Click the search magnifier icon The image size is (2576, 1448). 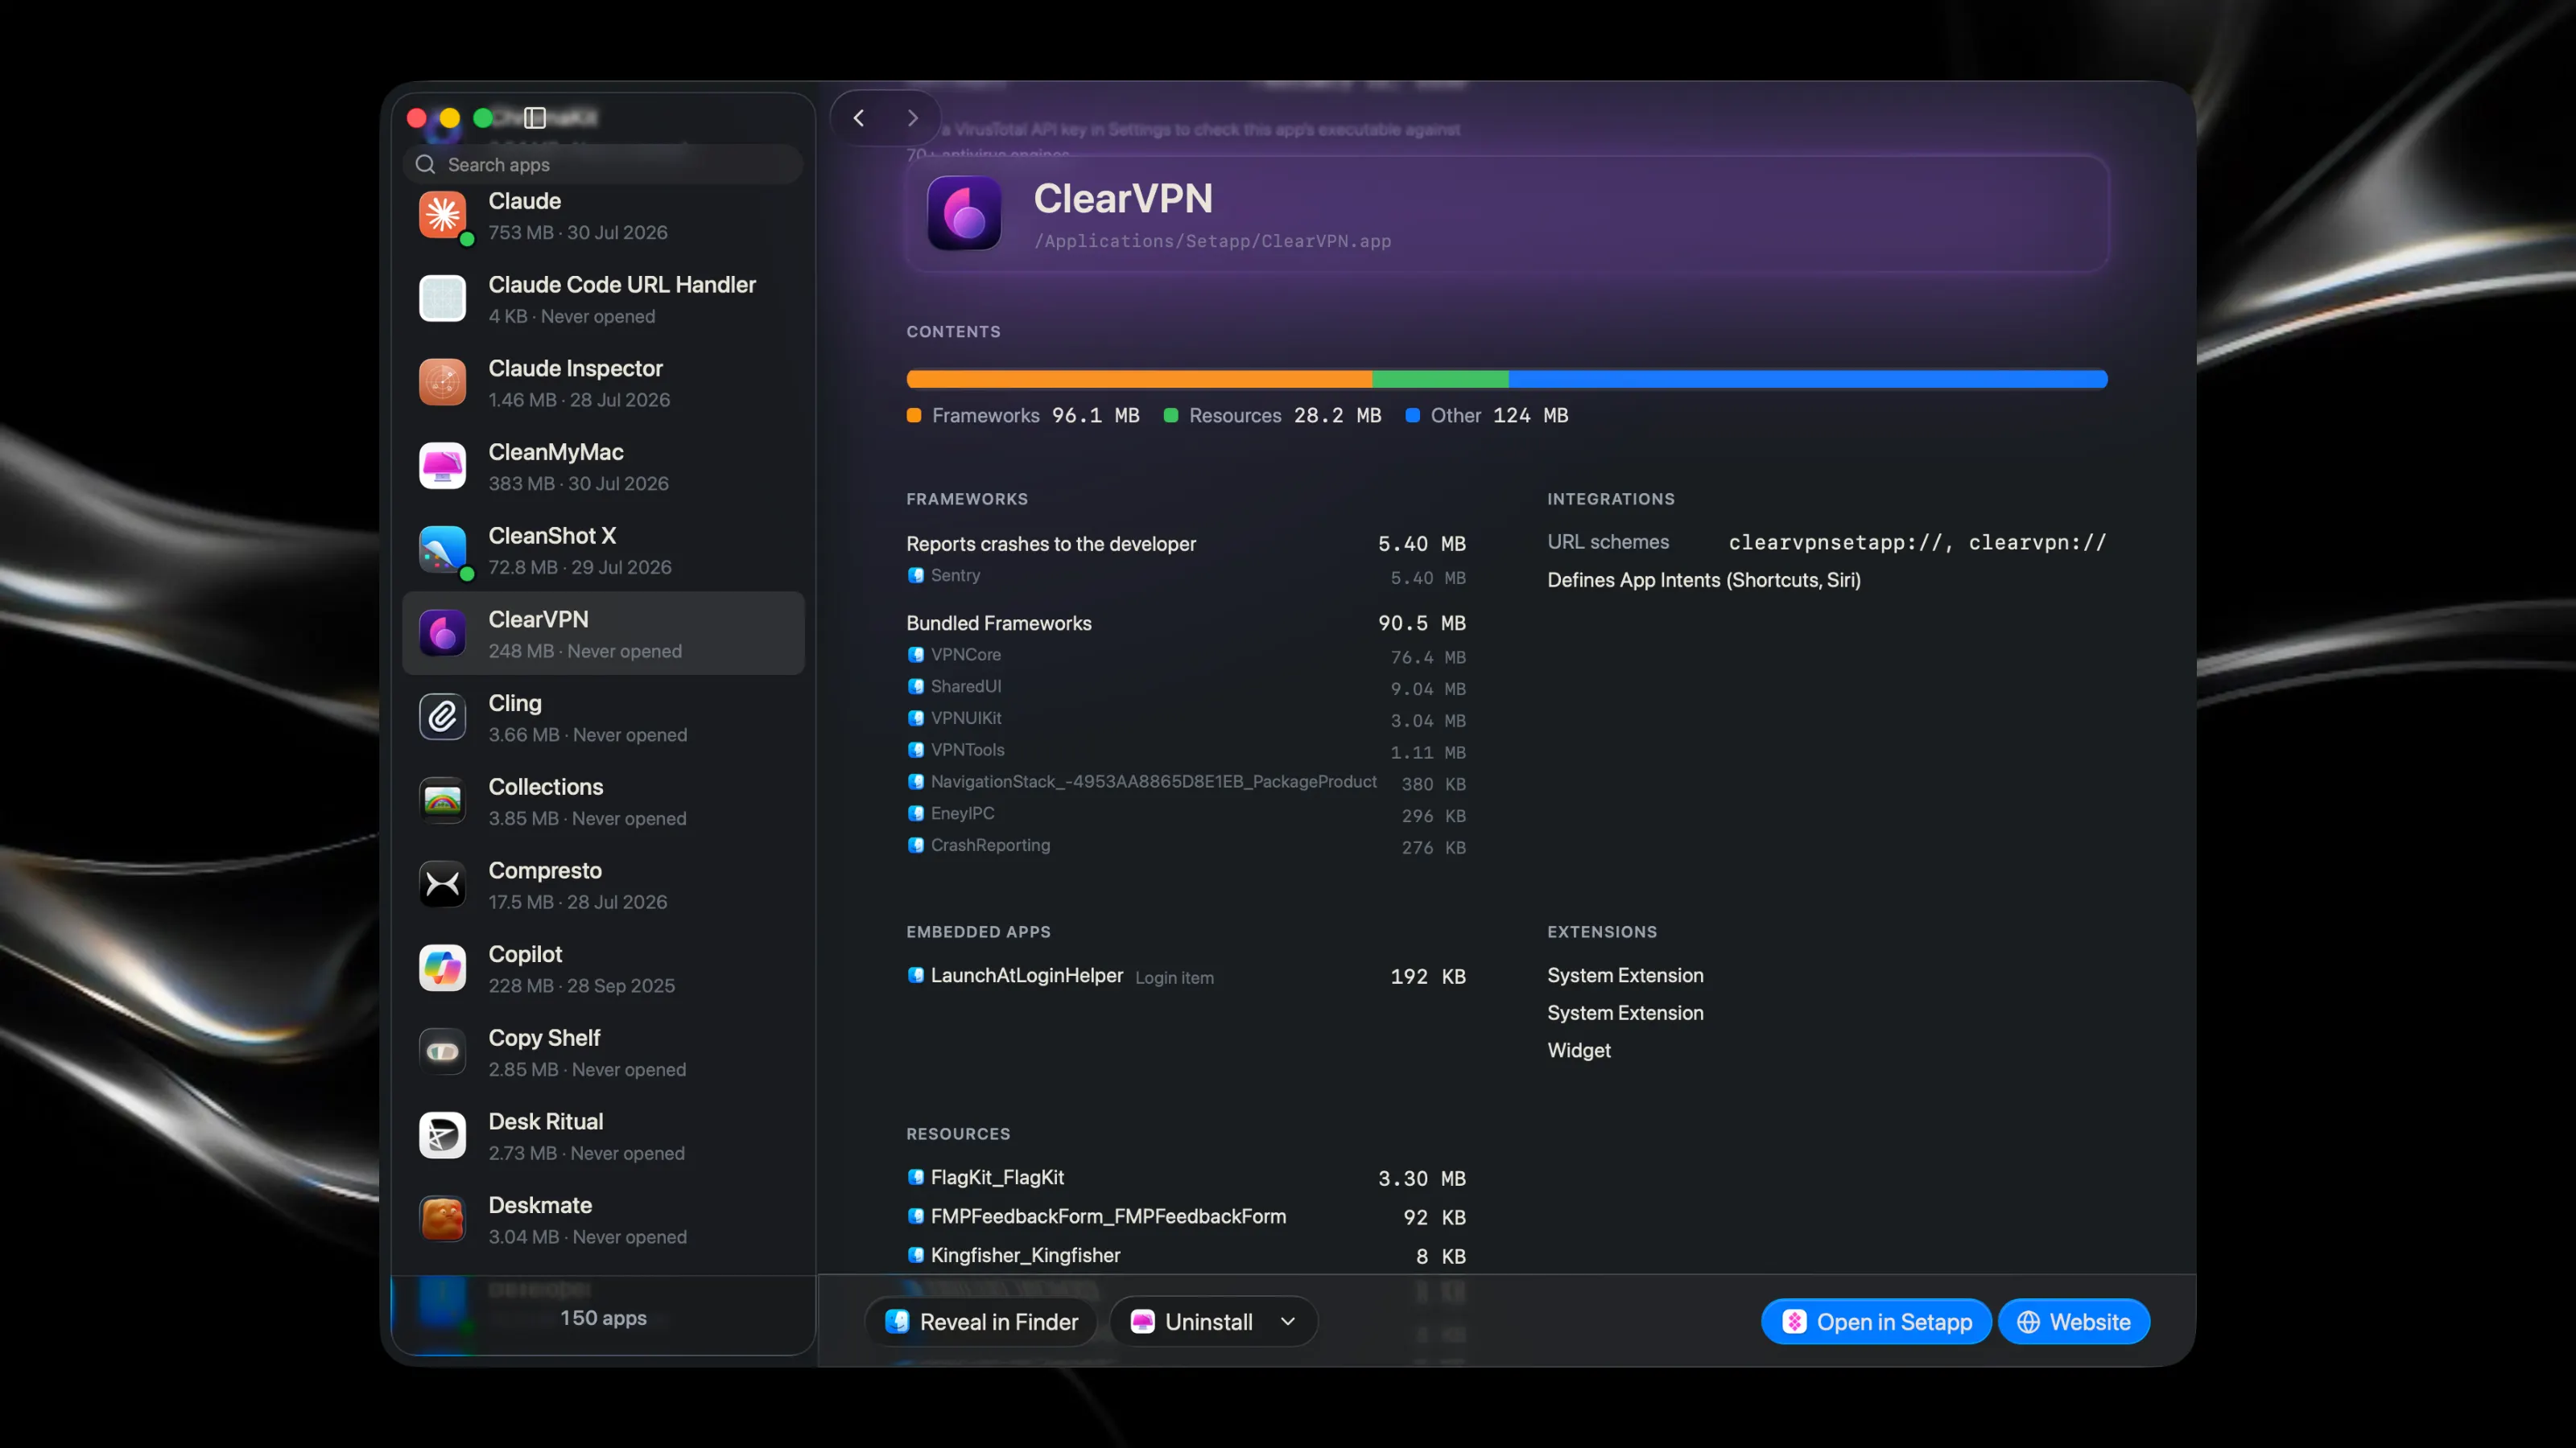coord(425,165)
